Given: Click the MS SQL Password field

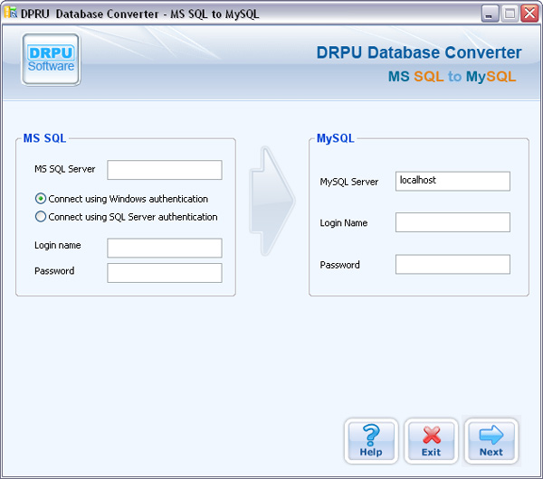Looking at the screenshot, I should click(x=165, y=273).
